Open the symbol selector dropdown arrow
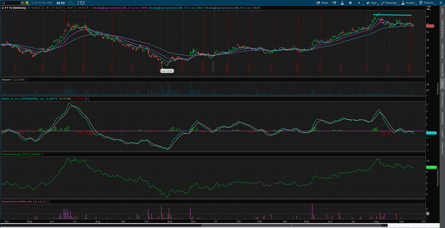 22,3
